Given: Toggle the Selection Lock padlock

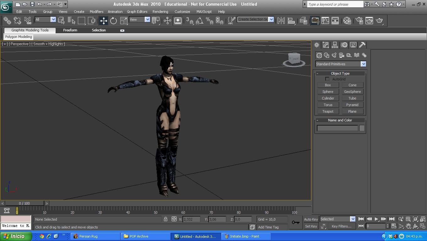Looking at the screenshot, I should click(165, 219).
